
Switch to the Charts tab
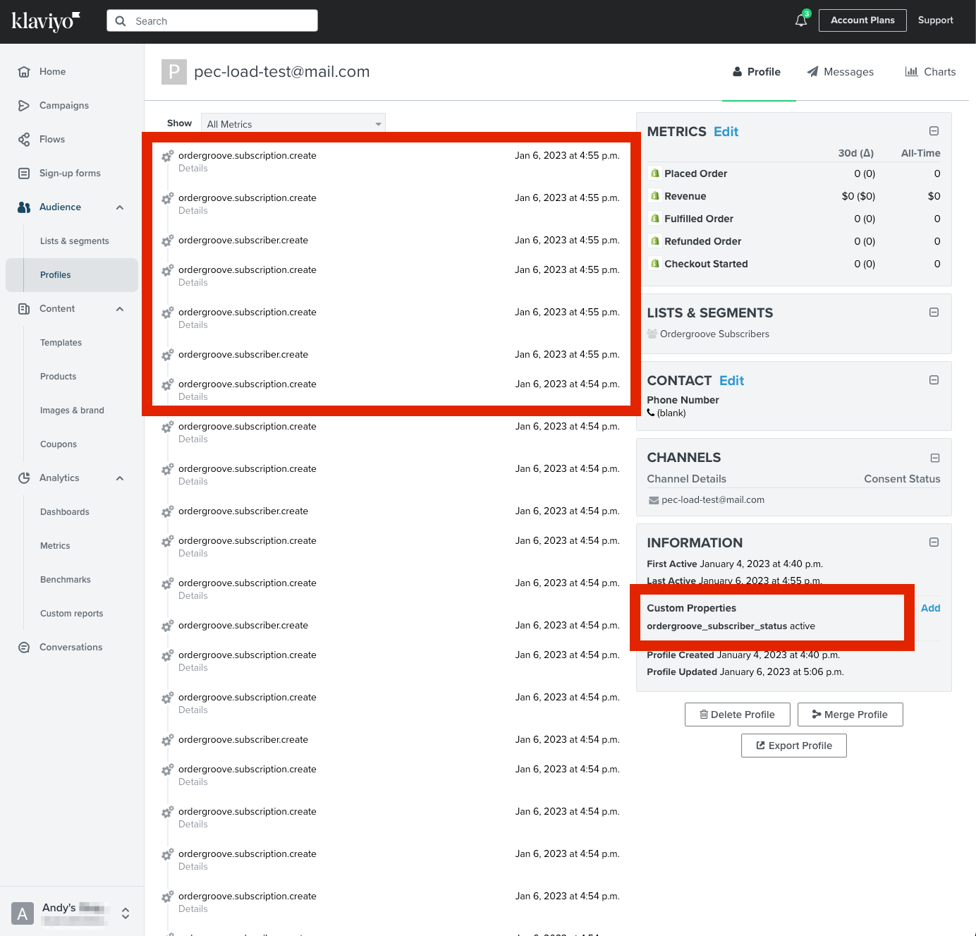pyautogui.click(x=930, y=72)
